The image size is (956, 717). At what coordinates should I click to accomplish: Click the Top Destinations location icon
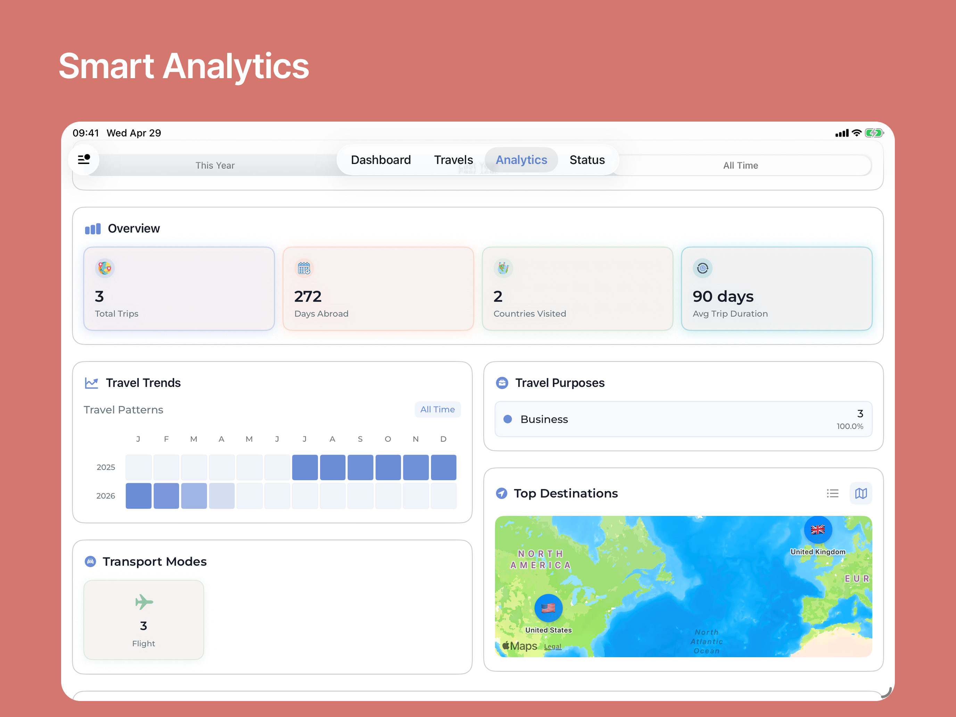[x=501, y=493]
